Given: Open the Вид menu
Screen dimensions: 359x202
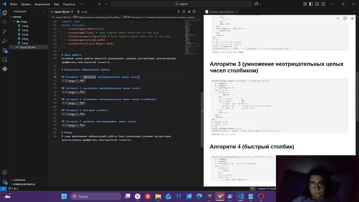Looking at the screenshot, I should [56, 4].
